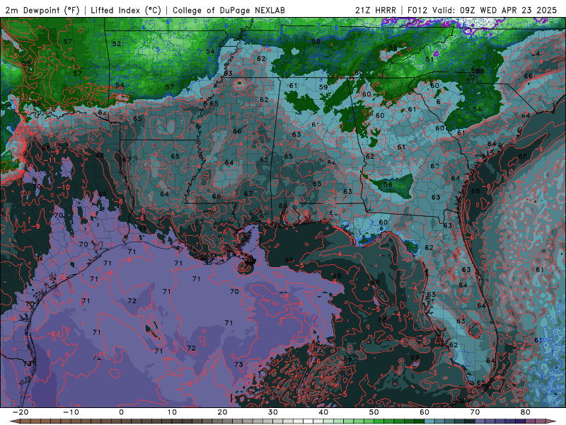The width and height of the screenshot is (566, 425).
Task: Click the 30 label on the color scale
Action: 273,412
